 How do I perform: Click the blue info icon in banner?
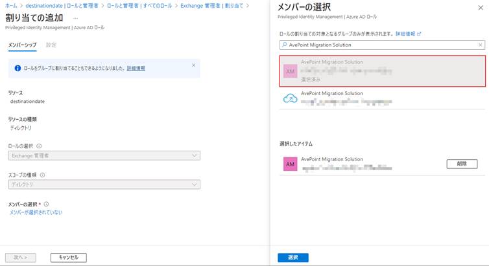(x=18, y=68)
